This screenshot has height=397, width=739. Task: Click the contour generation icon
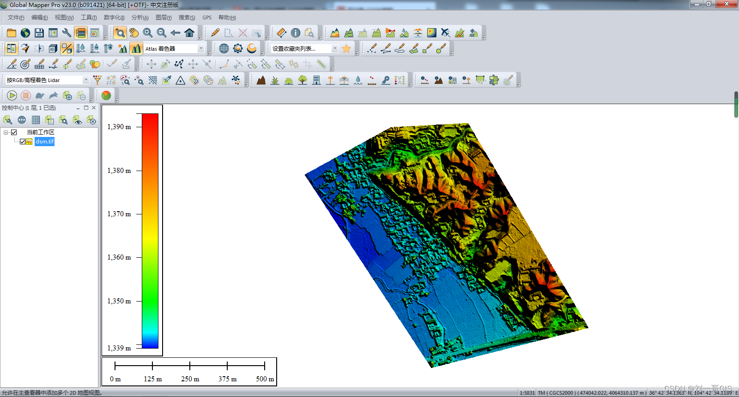point(349,33)
